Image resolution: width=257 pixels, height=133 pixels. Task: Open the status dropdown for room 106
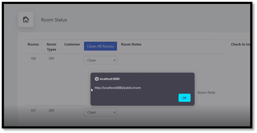pos(100,60)
